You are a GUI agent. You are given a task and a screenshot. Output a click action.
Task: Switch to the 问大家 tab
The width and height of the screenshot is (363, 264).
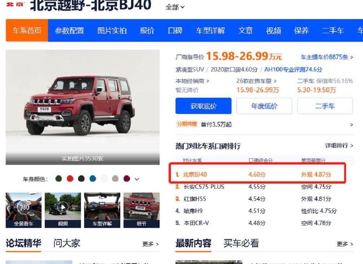pos(67,243)
